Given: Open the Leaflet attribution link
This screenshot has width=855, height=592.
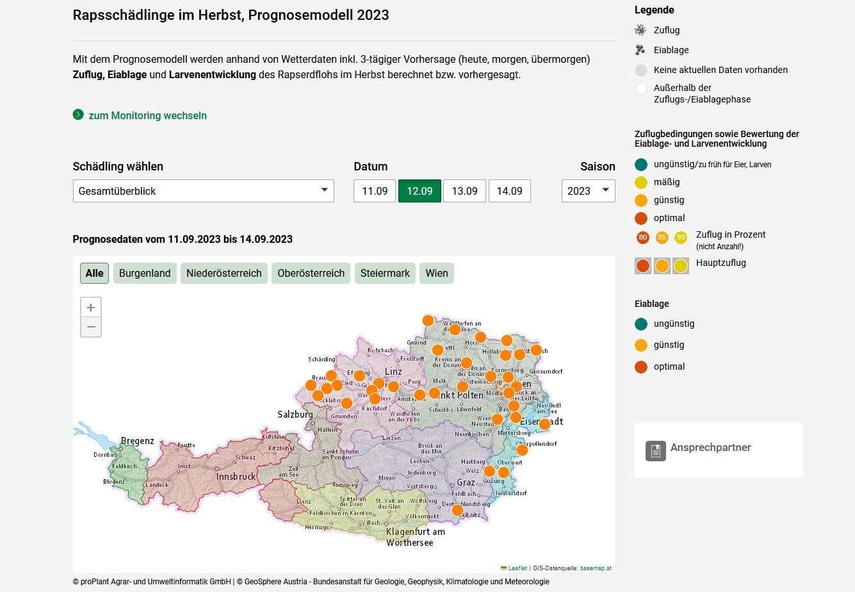Looking at the screenshot, I should (517, 568).
